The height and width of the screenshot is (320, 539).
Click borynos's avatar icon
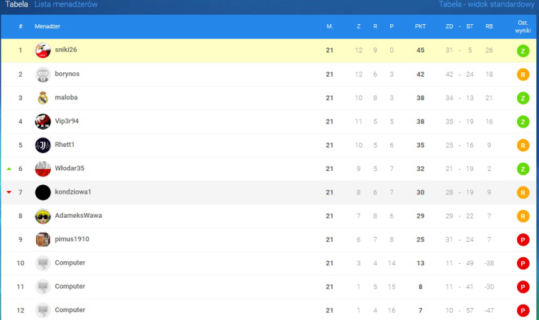coord(43,74)
